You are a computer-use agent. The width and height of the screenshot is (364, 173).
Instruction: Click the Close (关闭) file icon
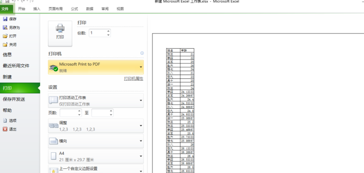[5, 44]
